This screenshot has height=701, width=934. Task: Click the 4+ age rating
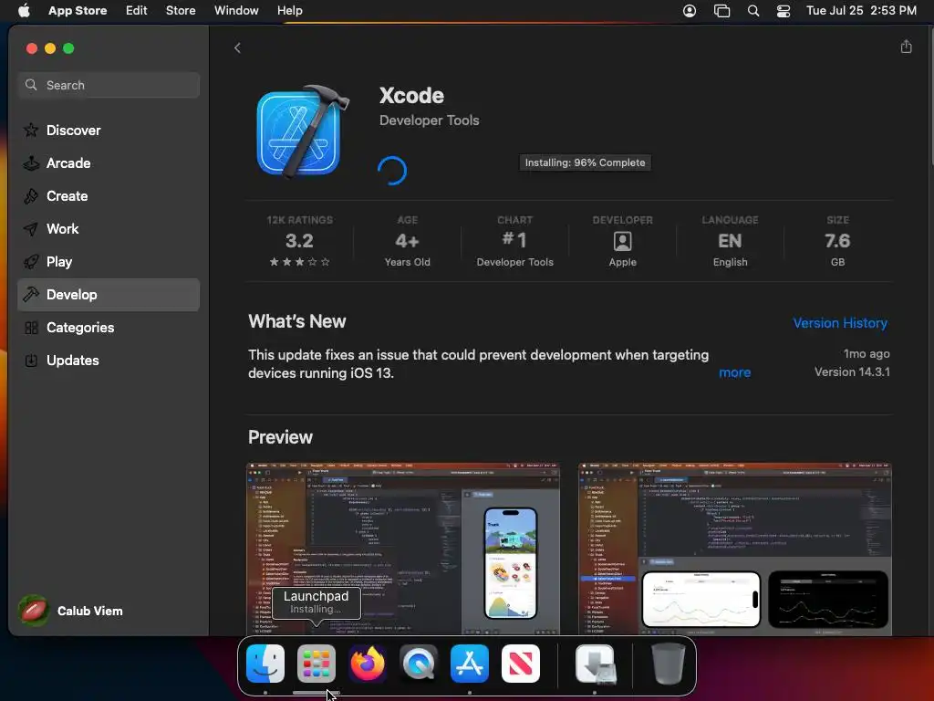[x=407, y=241]
